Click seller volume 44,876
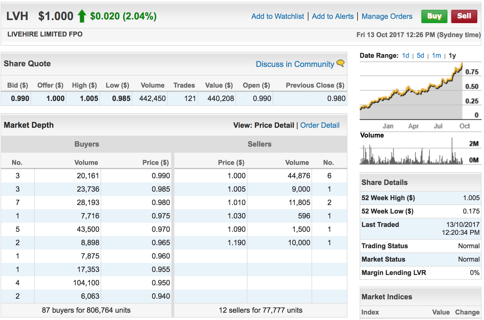Image resolution: width=484 pixels, height=320 pixels. 299,176
